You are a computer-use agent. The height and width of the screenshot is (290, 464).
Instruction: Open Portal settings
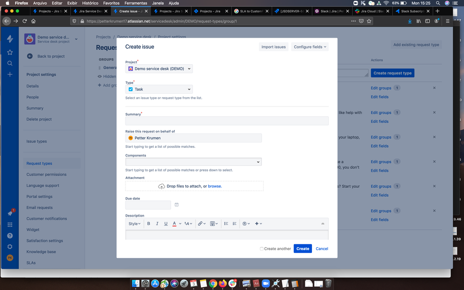click(40, 197)
